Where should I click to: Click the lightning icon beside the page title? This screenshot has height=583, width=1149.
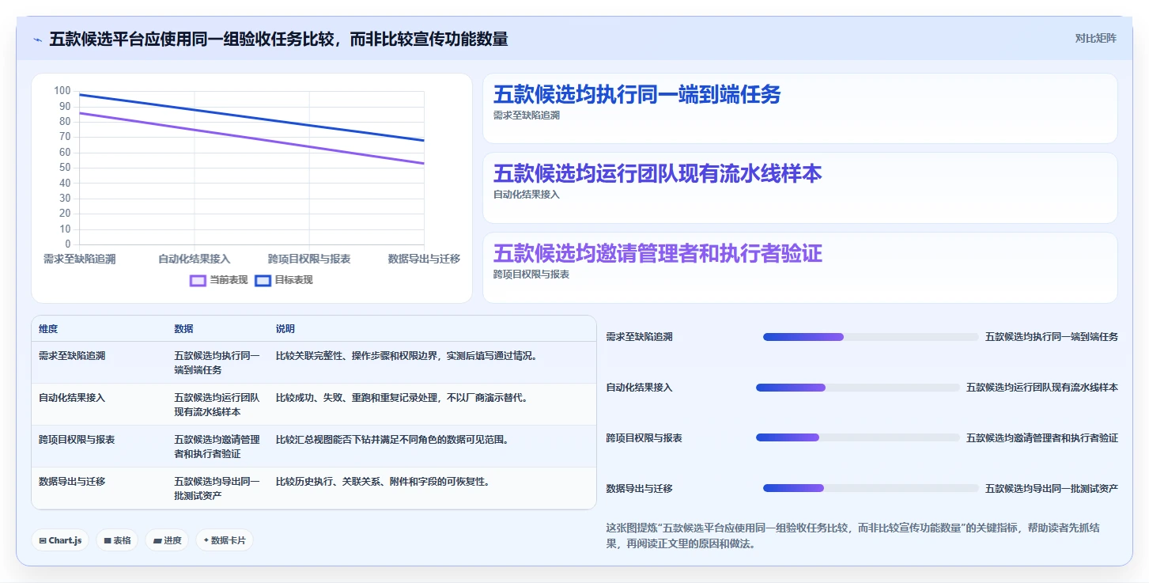coord(37,39)
